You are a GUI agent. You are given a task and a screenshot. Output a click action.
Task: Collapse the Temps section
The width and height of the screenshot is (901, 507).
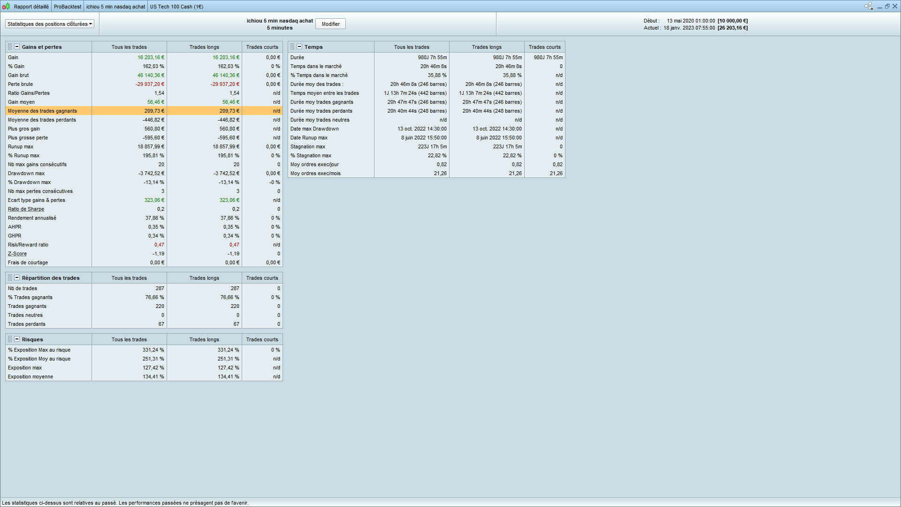[299, 47]
